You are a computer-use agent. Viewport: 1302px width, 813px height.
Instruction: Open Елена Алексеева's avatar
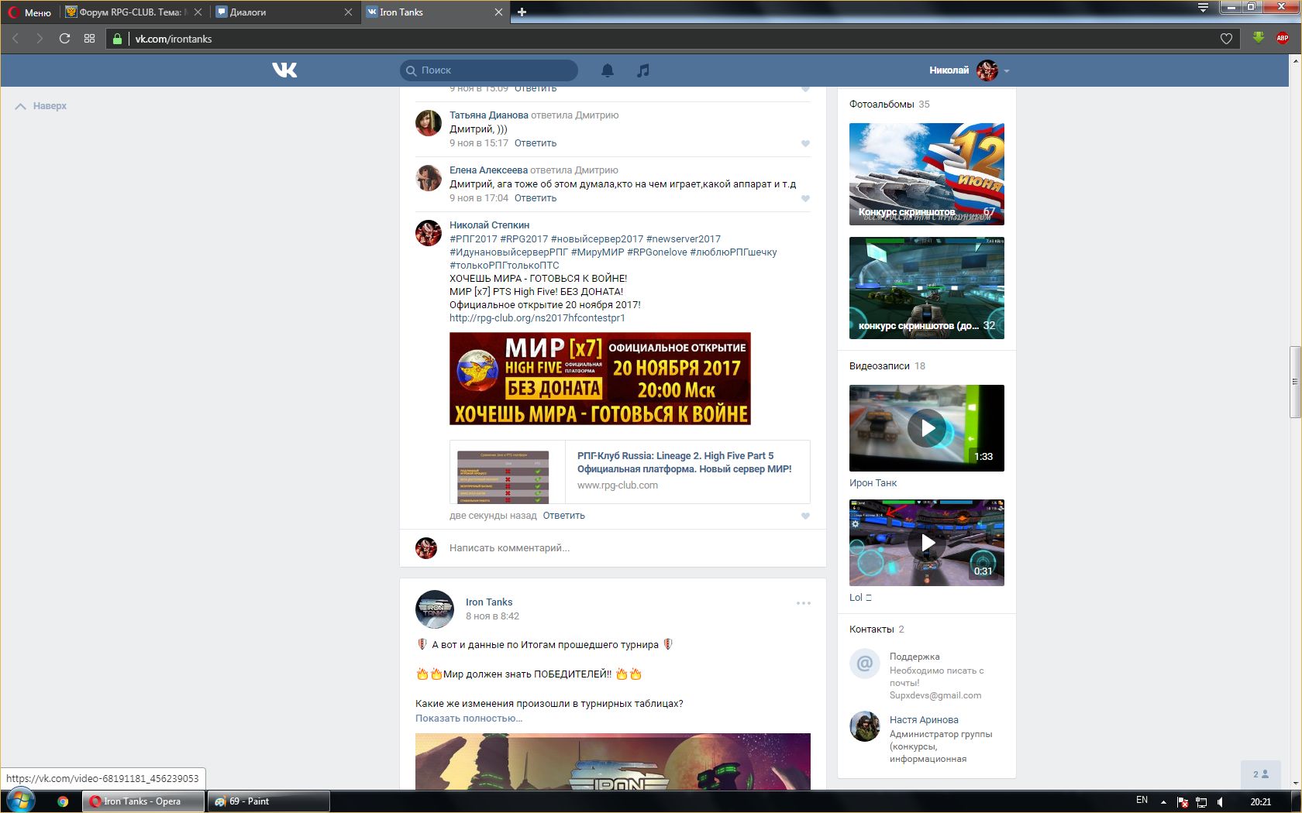pyautogui.click(x=428, y=177)
